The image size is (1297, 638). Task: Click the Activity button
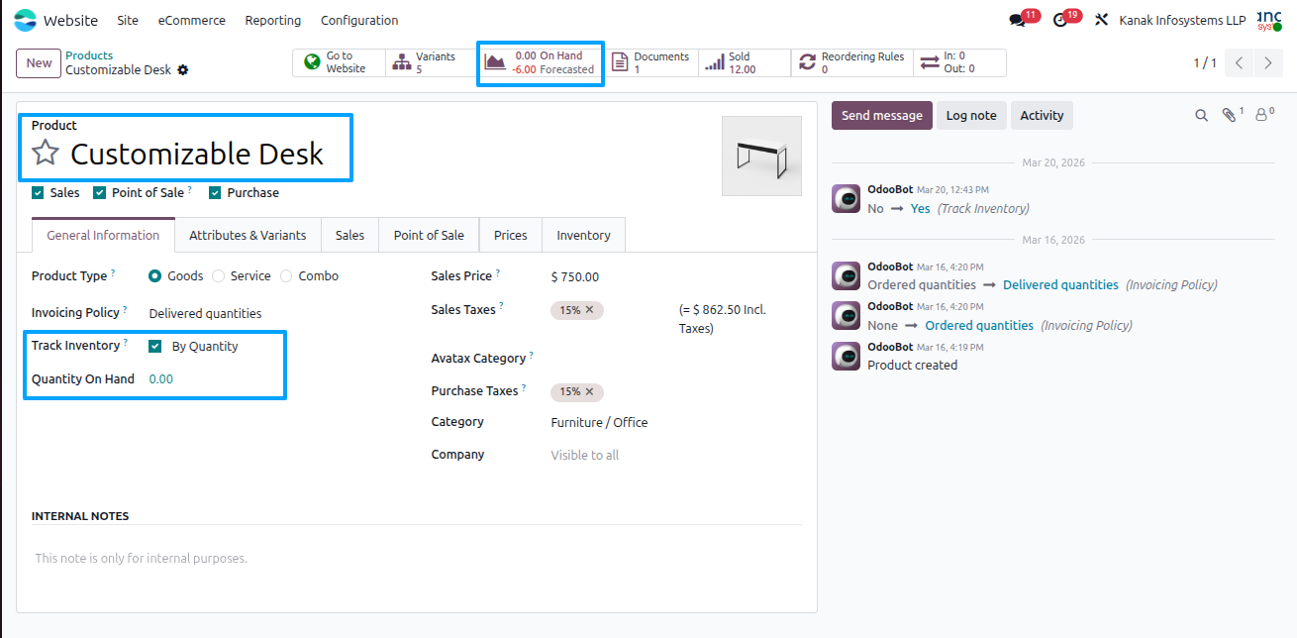click(1042, 115)
